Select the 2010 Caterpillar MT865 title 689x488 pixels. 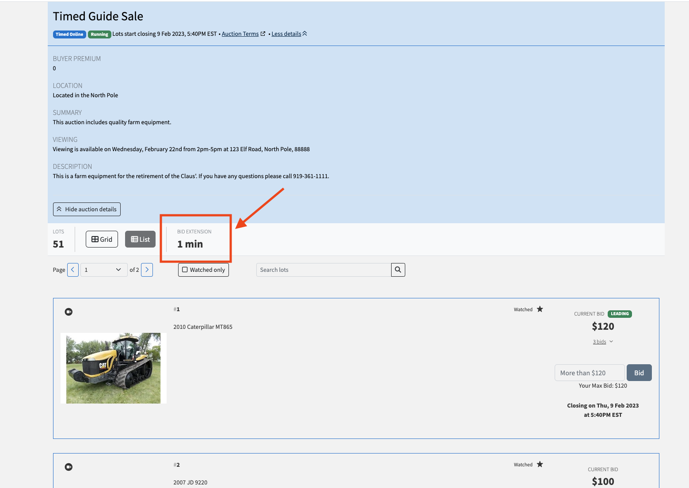203,327
